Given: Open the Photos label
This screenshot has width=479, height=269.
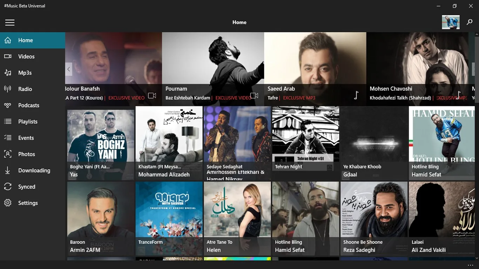Looking at the screenshot, I should click(x=27, y=154).
